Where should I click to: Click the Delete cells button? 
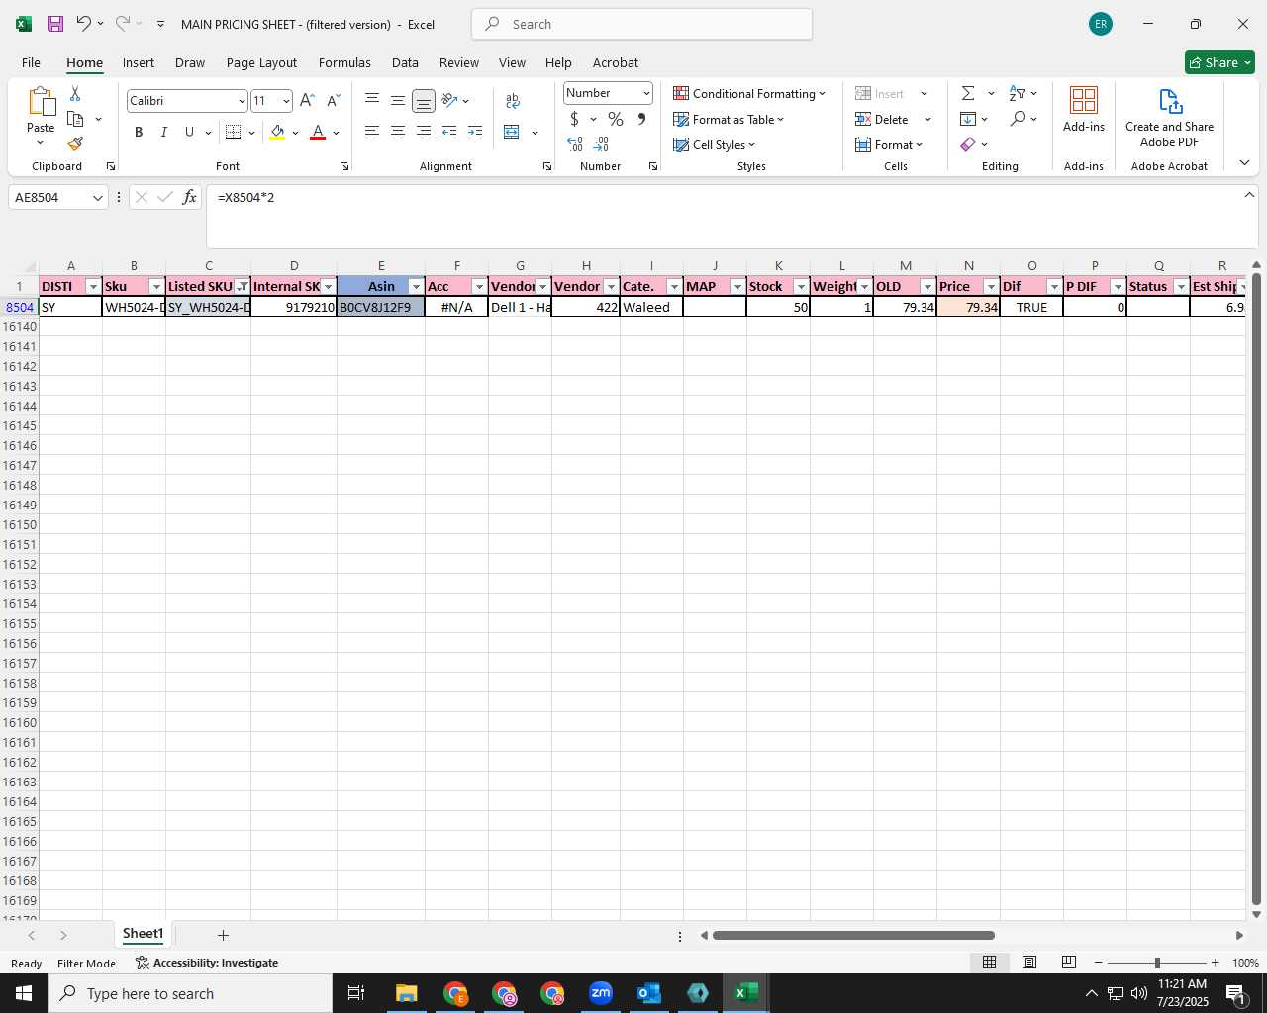(882, 119)
